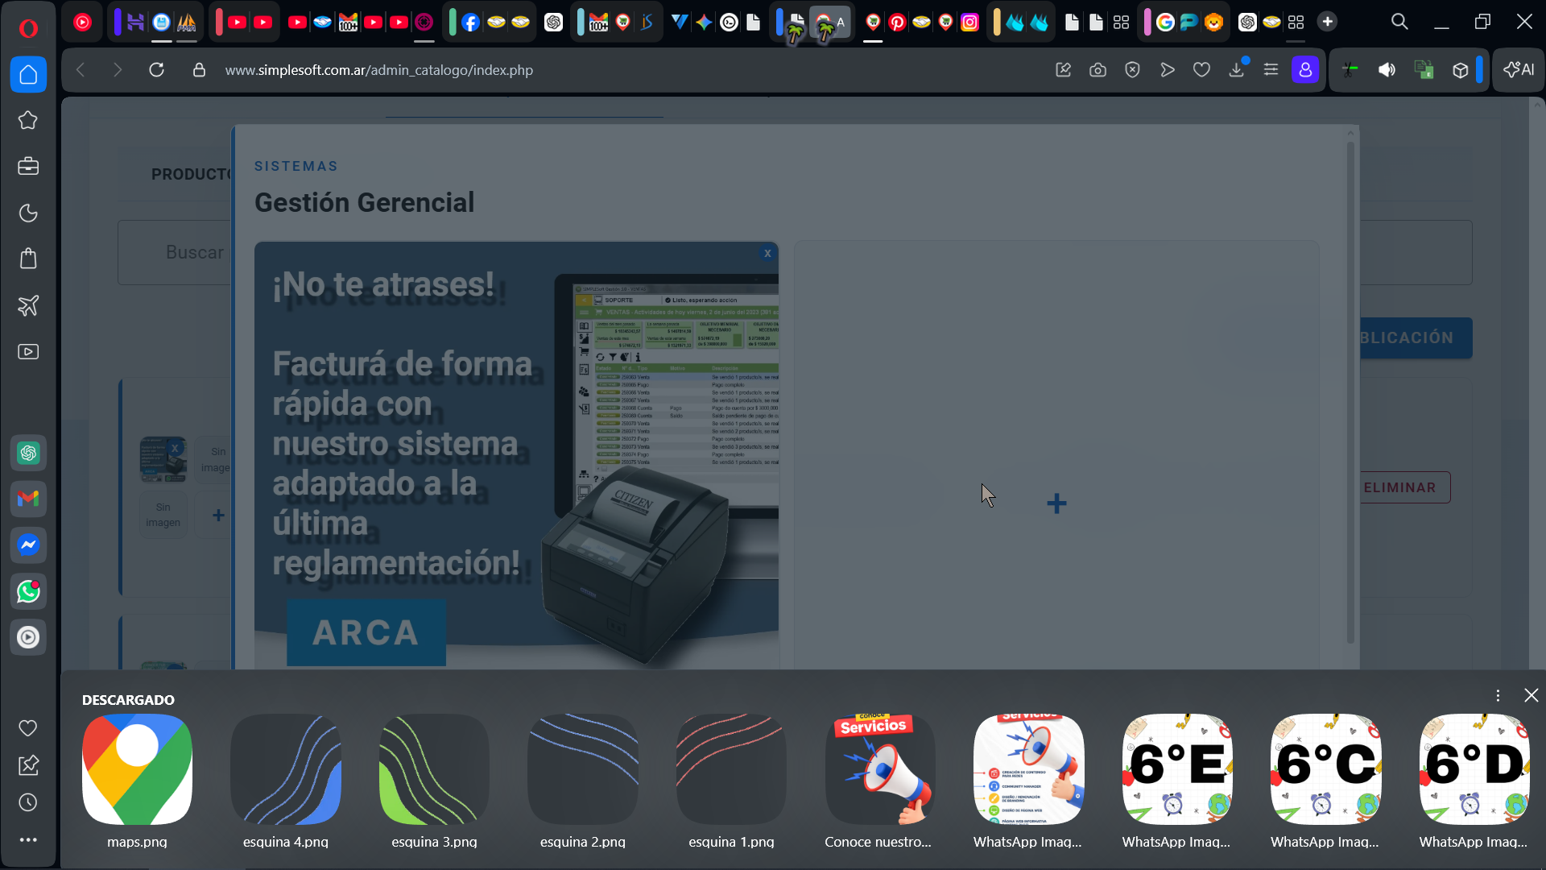Open WhatsApp in sidebar
1546x870 pixels.
point(28,591)
